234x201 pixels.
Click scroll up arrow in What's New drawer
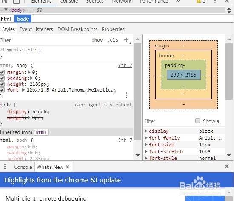pos(229,193)
